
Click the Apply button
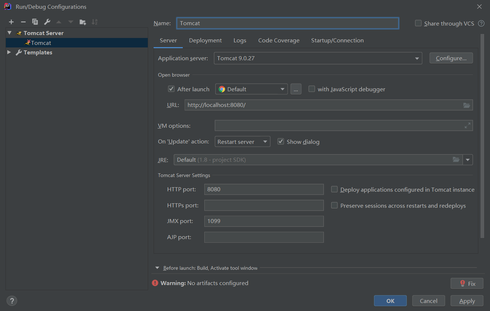pyautogui.click(x=467, y=301)
